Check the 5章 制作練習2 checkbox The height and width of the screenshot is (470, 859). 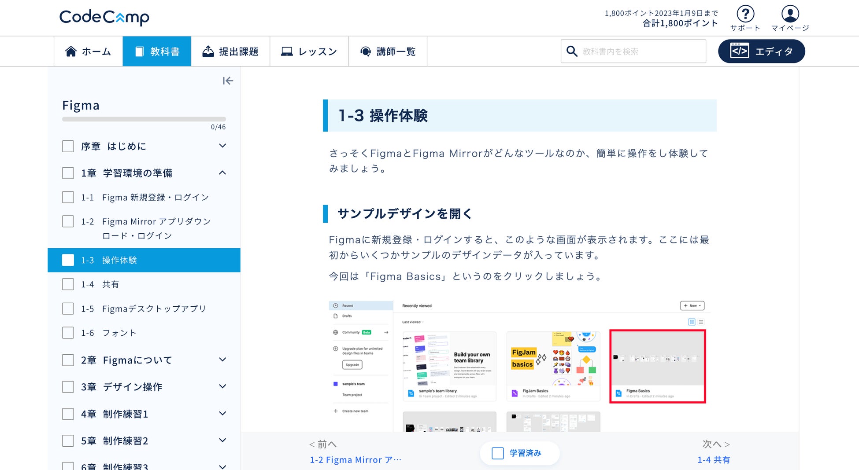point(68,441)
